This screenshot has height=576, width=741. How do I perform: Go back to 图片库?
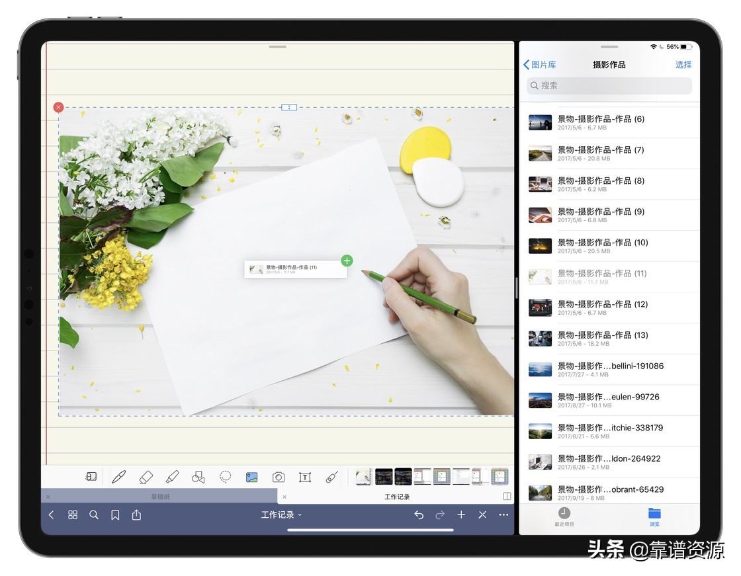point(540,65)
